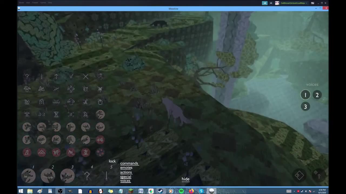Open the Steam Games menu
The width and height of the screenshot is (346, 194).
click(43, 3)
